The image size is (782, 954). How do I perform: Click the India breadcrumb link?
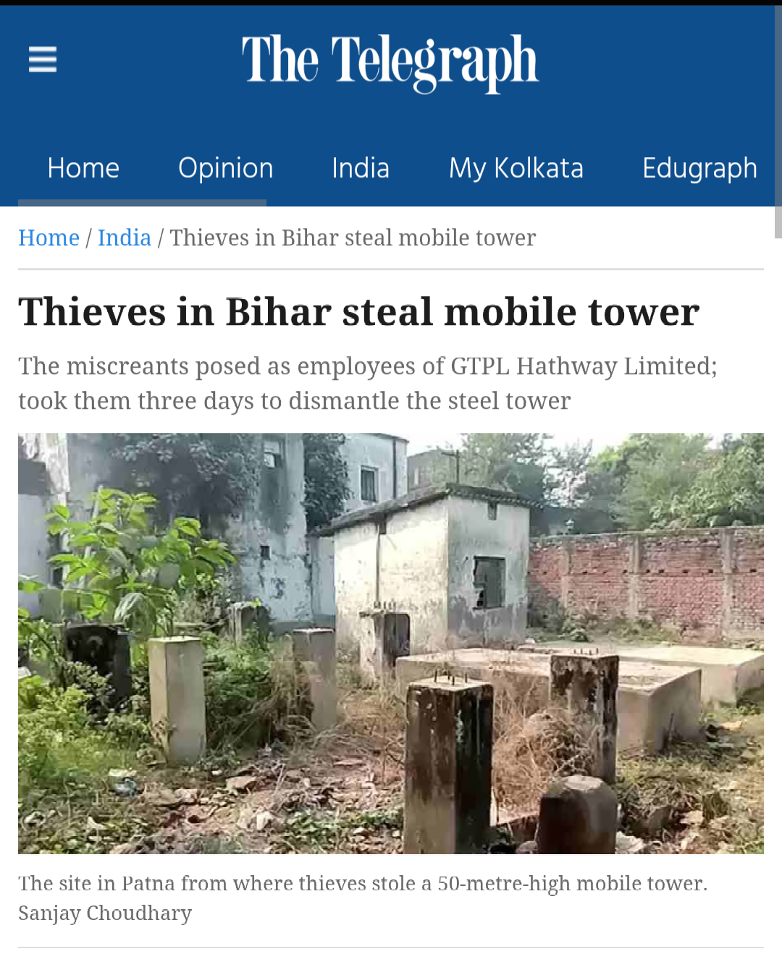pos(125,237)
